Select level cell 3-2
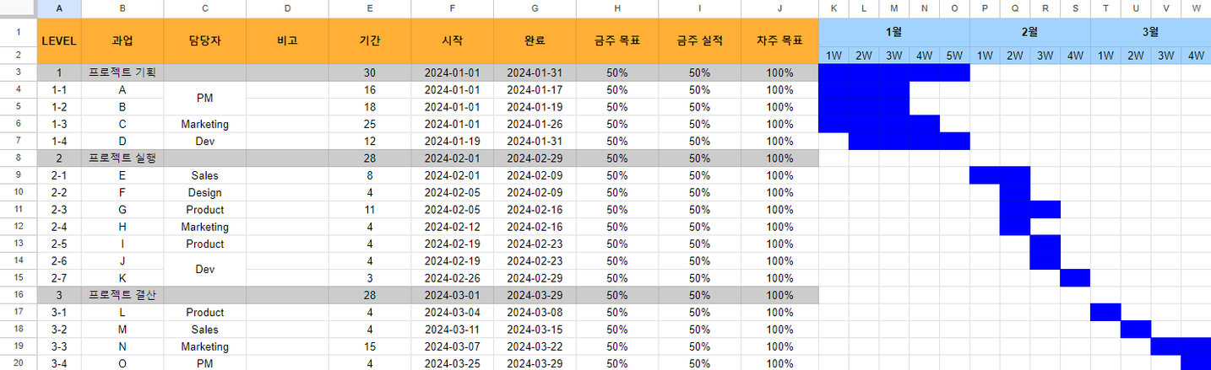Viewport: 1211px width, 370px height. point(59,330)
